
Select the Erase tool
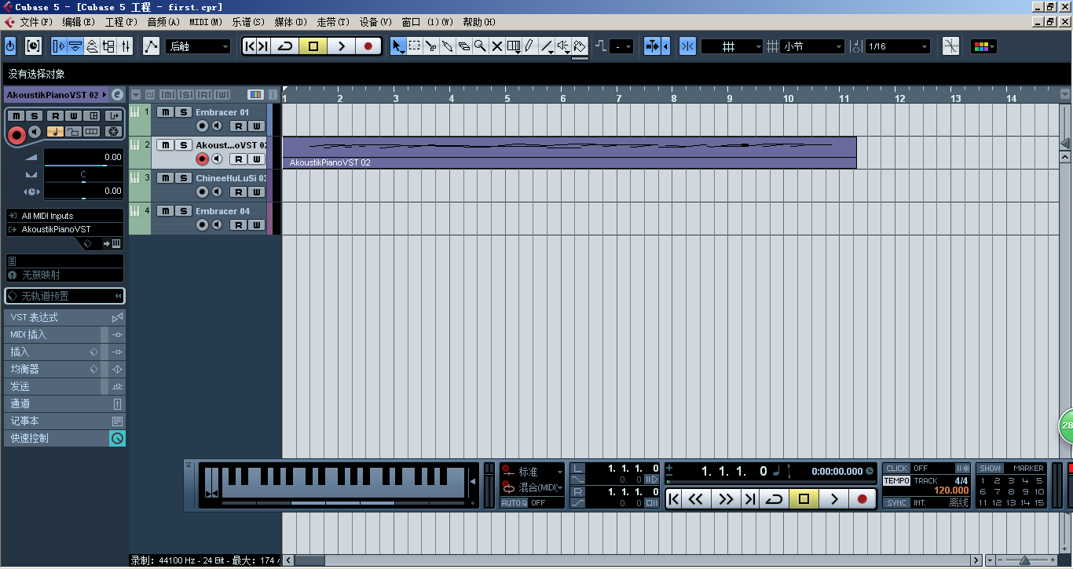point(464,46)
